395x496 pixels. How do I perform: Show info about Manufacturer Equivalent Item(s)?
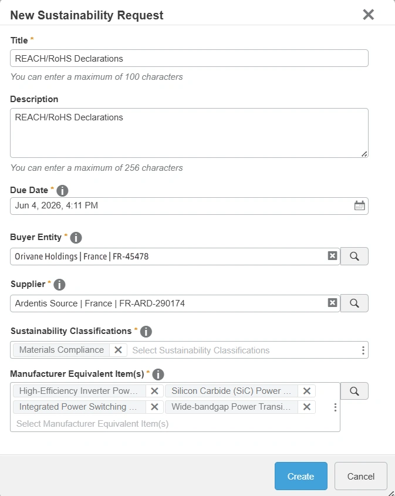pyautogui.click(x=158, y=374)
